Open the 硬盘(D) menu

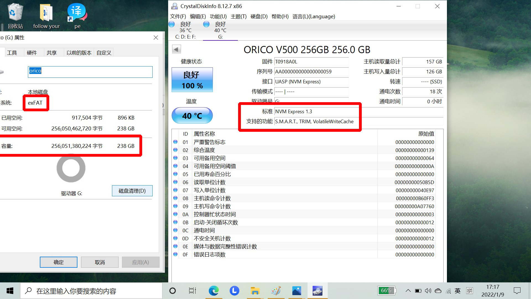tap(259, 16)
